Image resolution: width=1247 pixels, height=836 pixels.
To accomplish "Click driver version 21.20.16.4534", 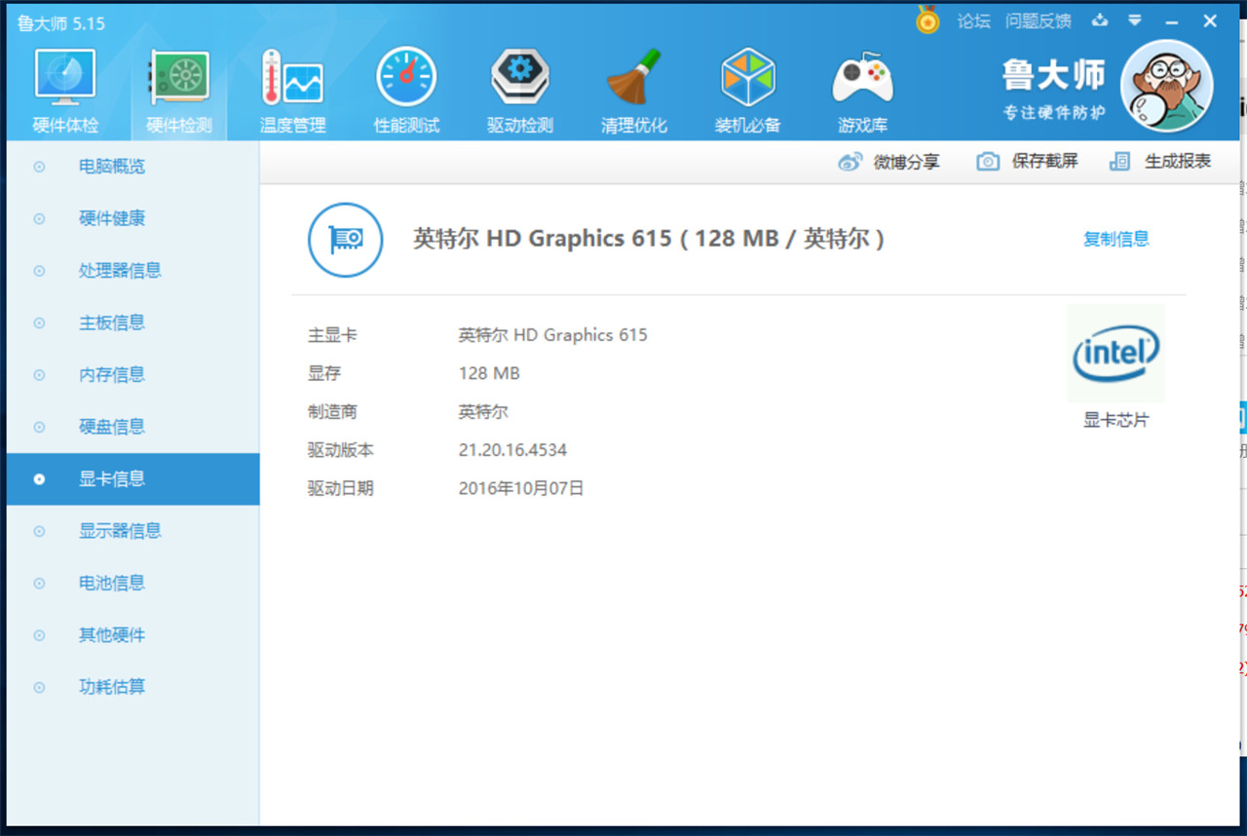I will tap(512, 450).
